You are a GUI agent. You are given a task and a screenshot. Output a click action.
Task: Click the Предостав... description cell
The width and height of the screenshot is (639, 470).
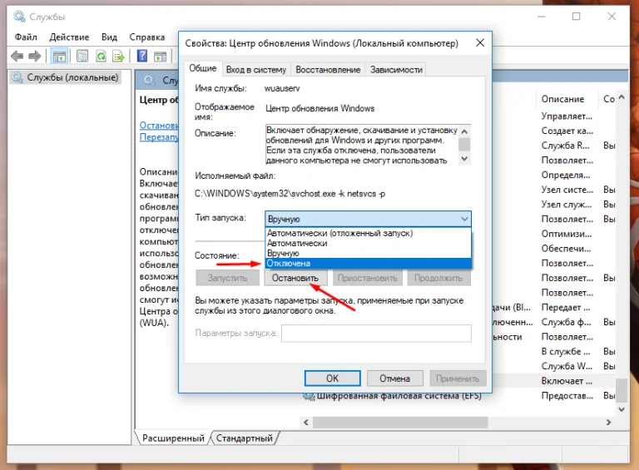click(567, 395)
